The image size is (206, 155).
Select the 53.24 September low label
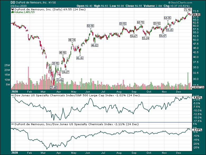pyautogui.click(x=146, y=38)
